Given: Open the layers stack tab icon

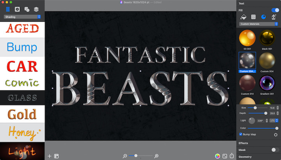Looking at the screenshot, I should (36, 9).
